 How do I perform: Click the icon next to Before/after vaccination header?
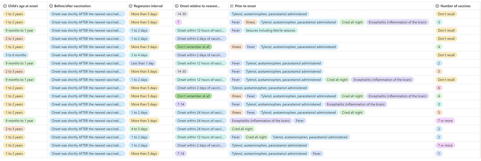[x=51, y=6]
